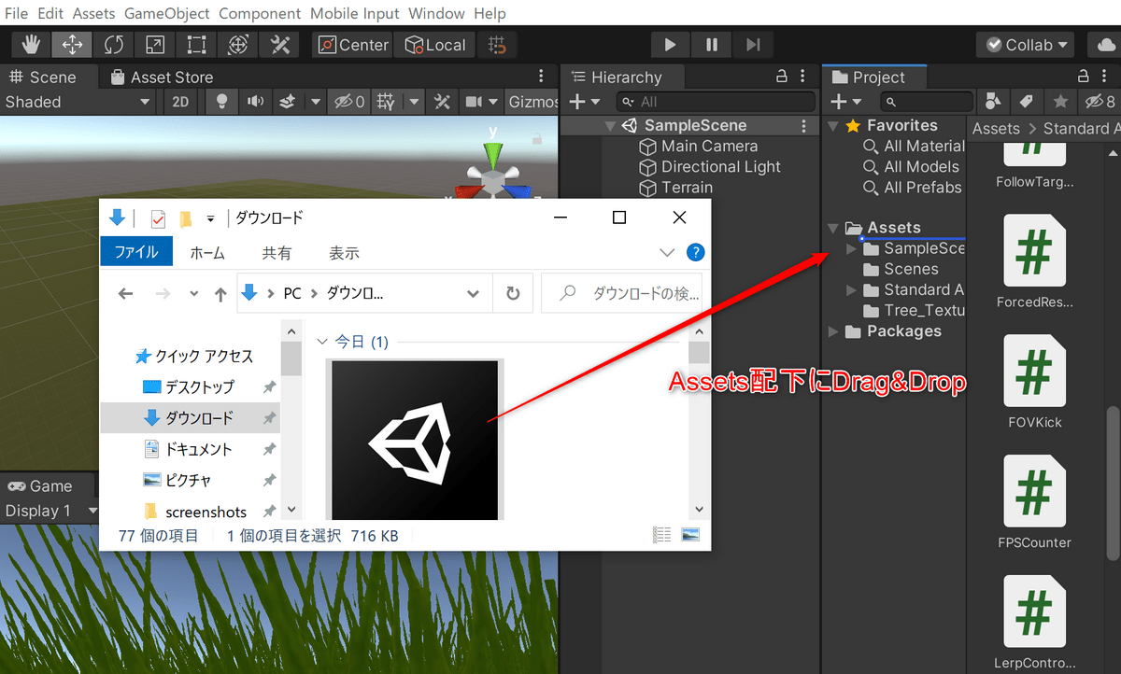The width and height of the screenshot is (1121, 674).
Task: Toggle the grid snapping icon in the toolbar
Action: tap(498, 45)
